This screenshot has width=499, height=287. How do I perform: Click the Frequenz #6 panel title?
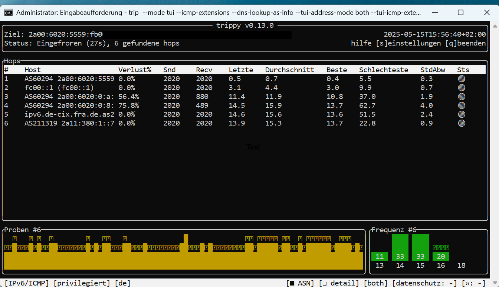394,230
